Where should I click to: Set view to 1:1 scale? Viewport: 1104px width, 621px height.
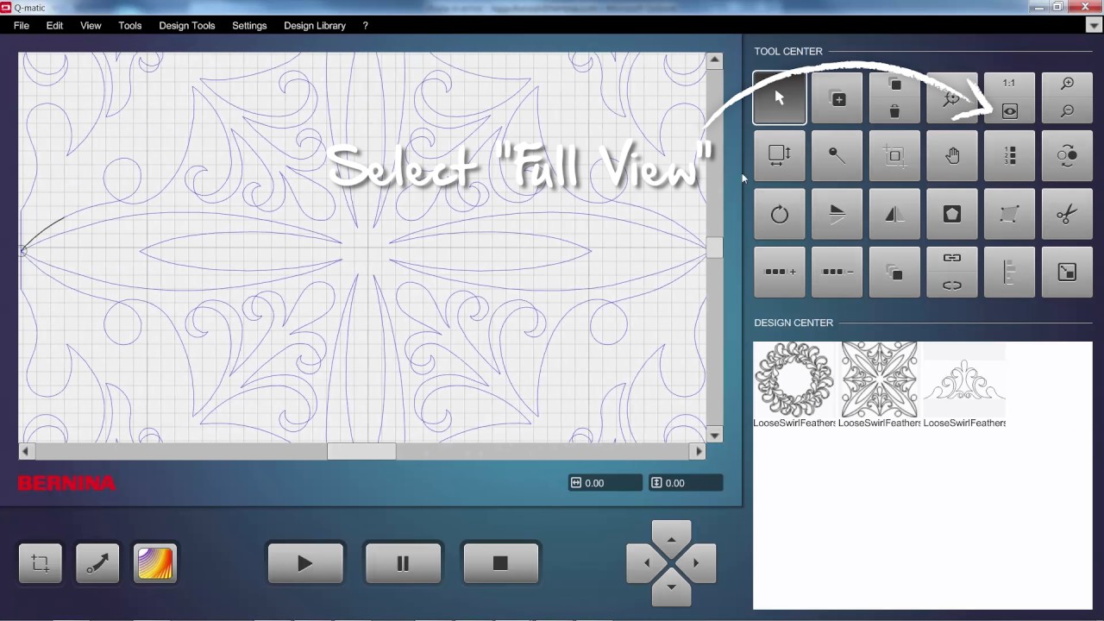click(x=1009, y=84)
